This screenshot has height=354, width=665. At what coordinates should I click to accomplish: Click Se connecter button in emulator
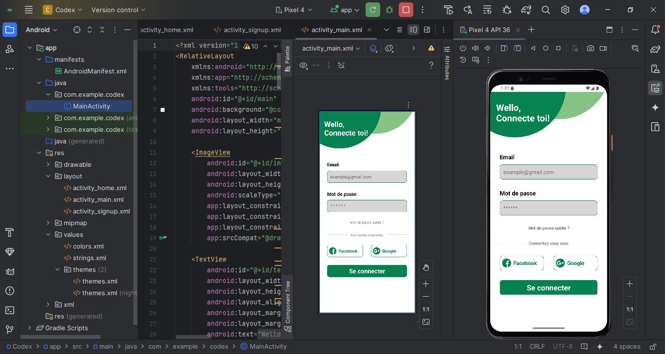[548, 287]
